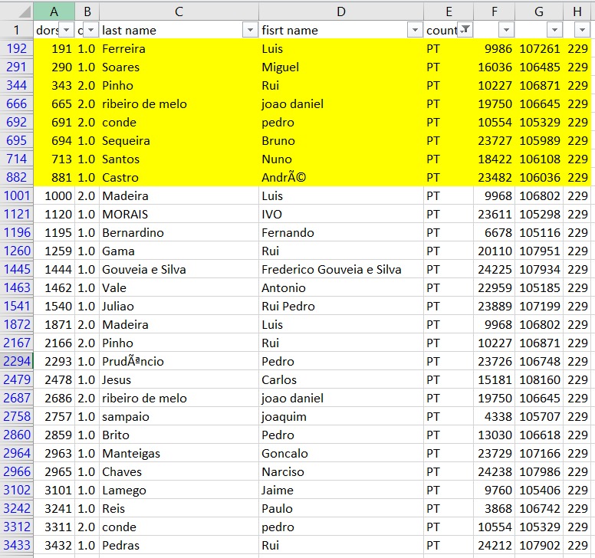595x558 pixels.
Task: Click cell containing Manteigas
Action: (179, 453)
